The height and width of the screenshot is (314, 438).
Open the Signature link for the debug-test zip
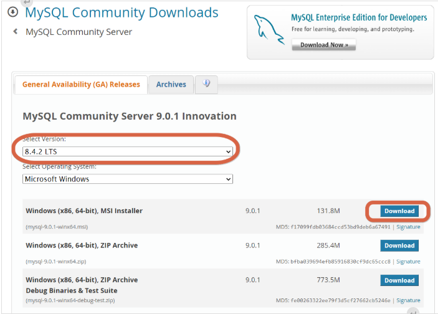408,300
